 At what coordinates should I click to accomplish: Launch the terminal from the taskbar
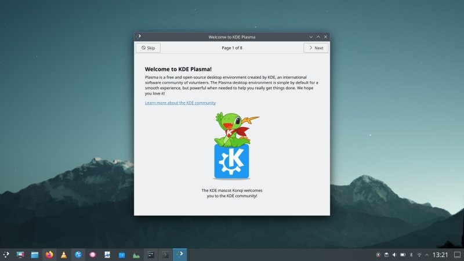[x=165, y=255]
